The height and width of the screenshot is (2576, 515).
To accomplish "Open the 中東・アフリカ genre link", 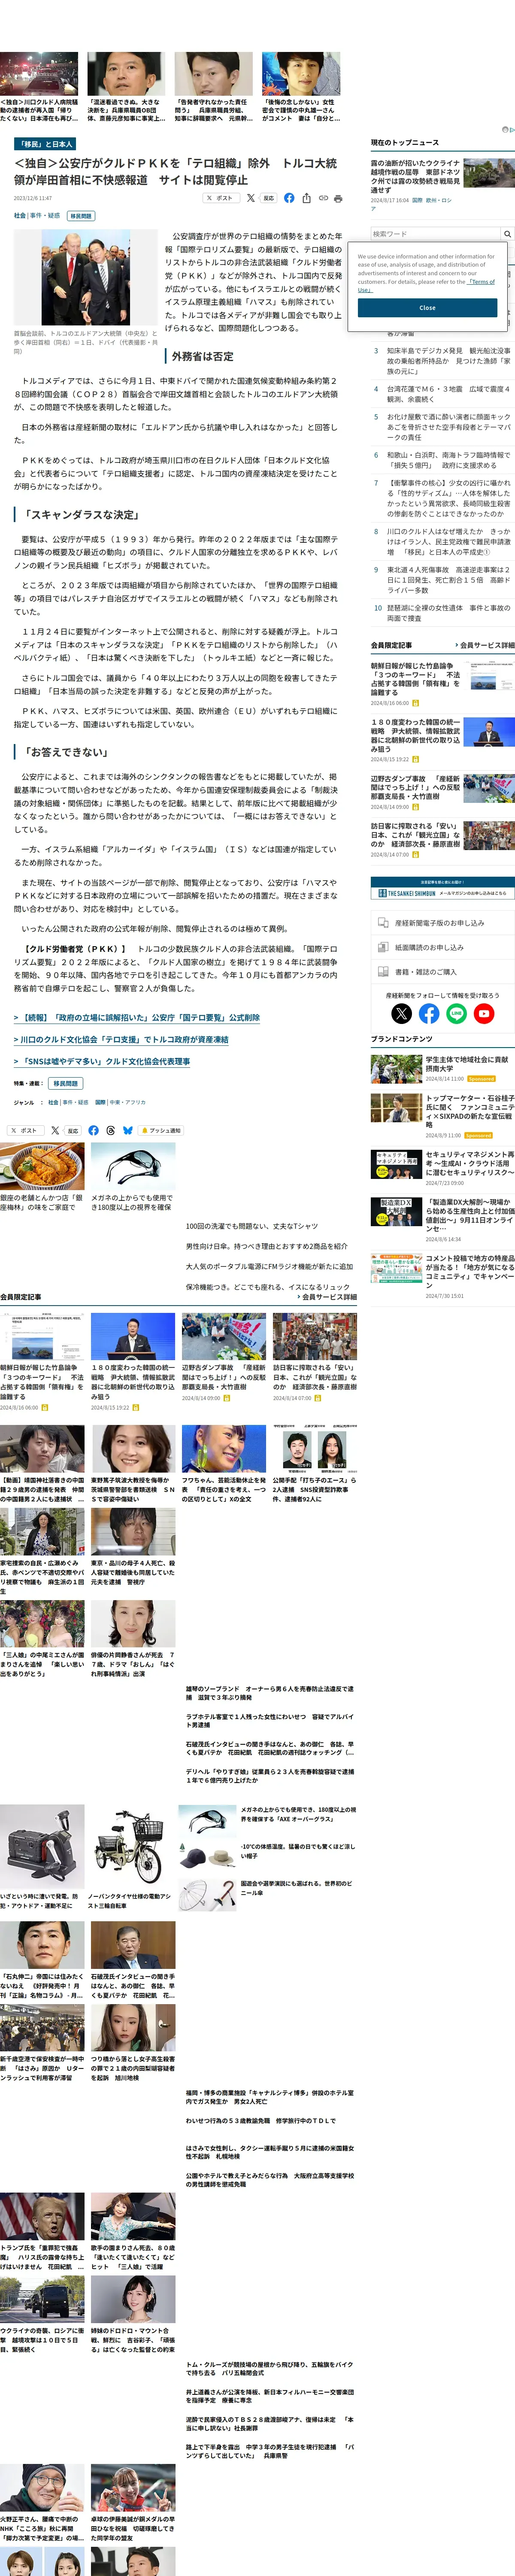I will pyautogui.click(x=128, y=1102).
